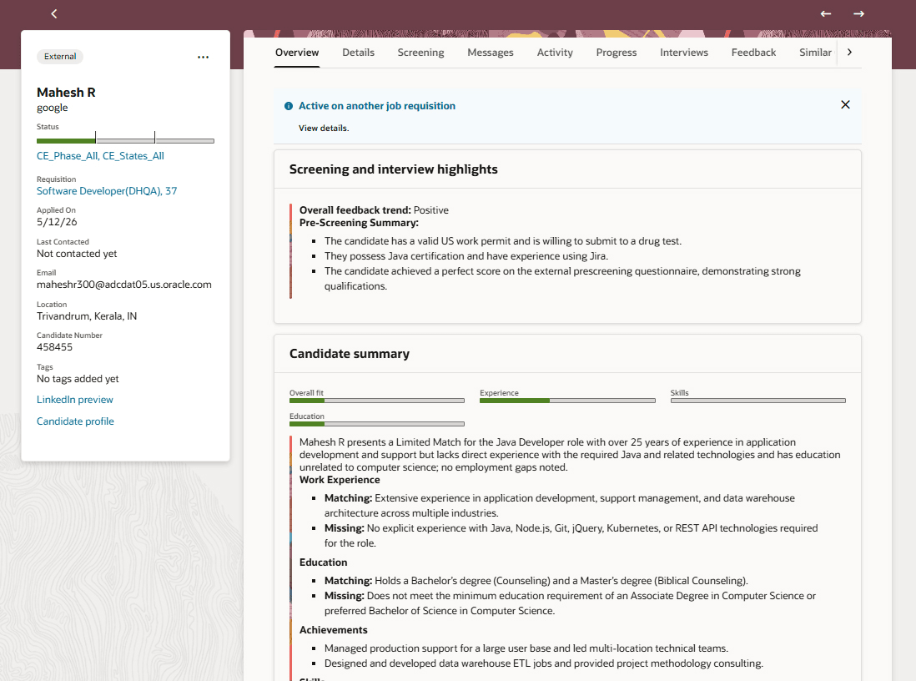This screenshot has height=681, width=916.
Task: Click the Java certification and Jira bullet
Action: [x=466, y=256]
